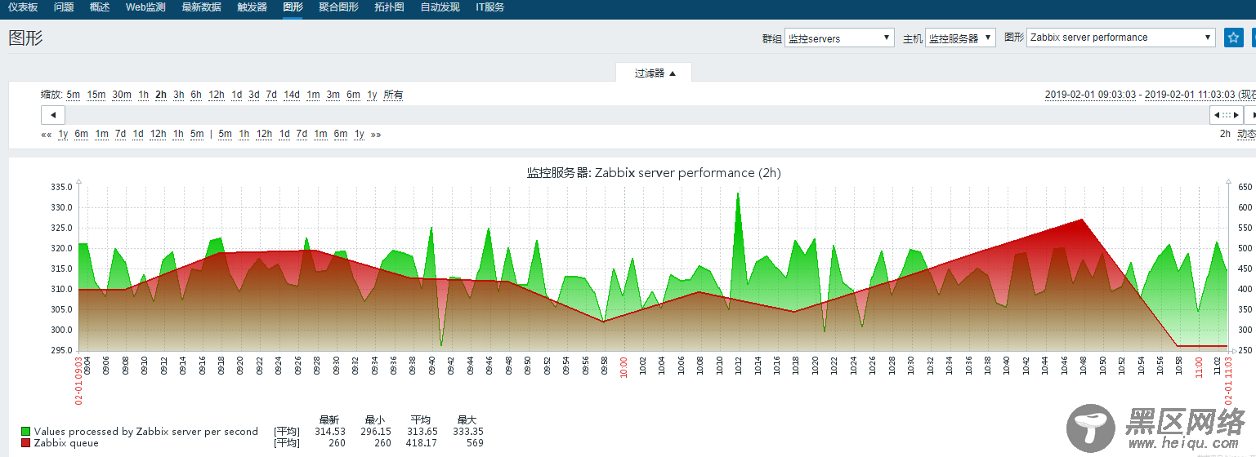
Task: Click the queue average 418.17
Action: (x=422, y=443)
